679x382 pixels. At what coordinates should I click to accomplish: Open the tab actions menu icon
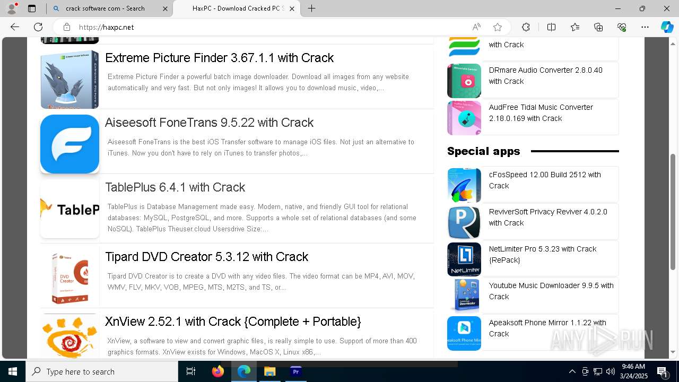(32, 8)
